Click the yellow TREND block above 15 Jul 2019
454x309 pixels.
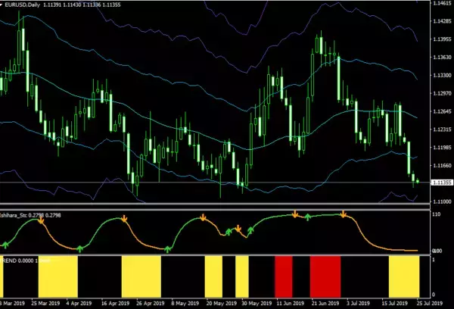coord(404,276)
